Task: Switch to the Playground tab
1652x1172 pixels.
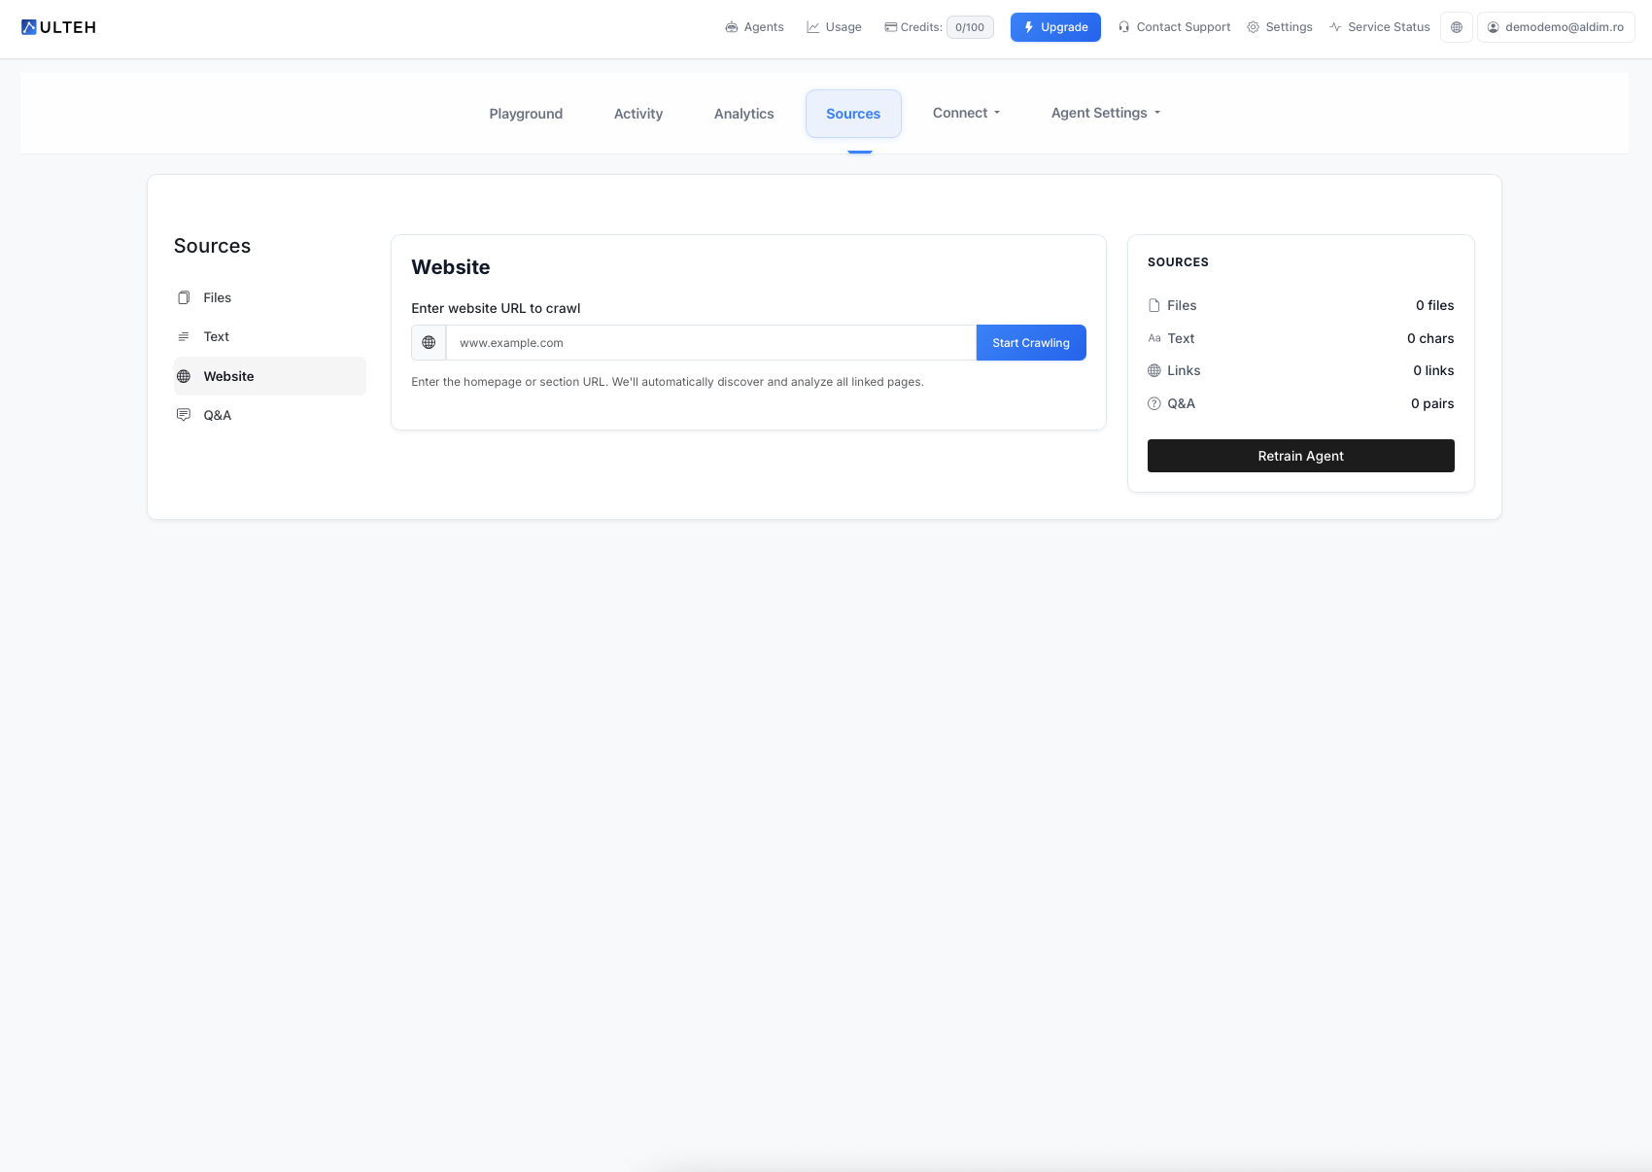Action: [x=526, y=114]
